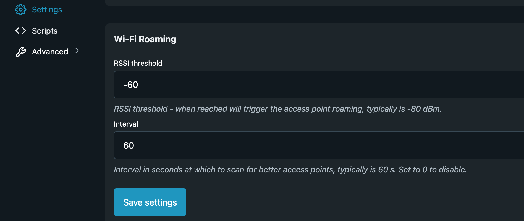524x221 pixels.
Task: Click the Interval field label
Action: [126, 124]
